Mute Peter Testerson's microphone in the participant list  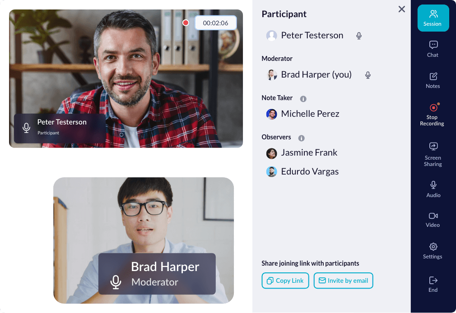[359, 36]
